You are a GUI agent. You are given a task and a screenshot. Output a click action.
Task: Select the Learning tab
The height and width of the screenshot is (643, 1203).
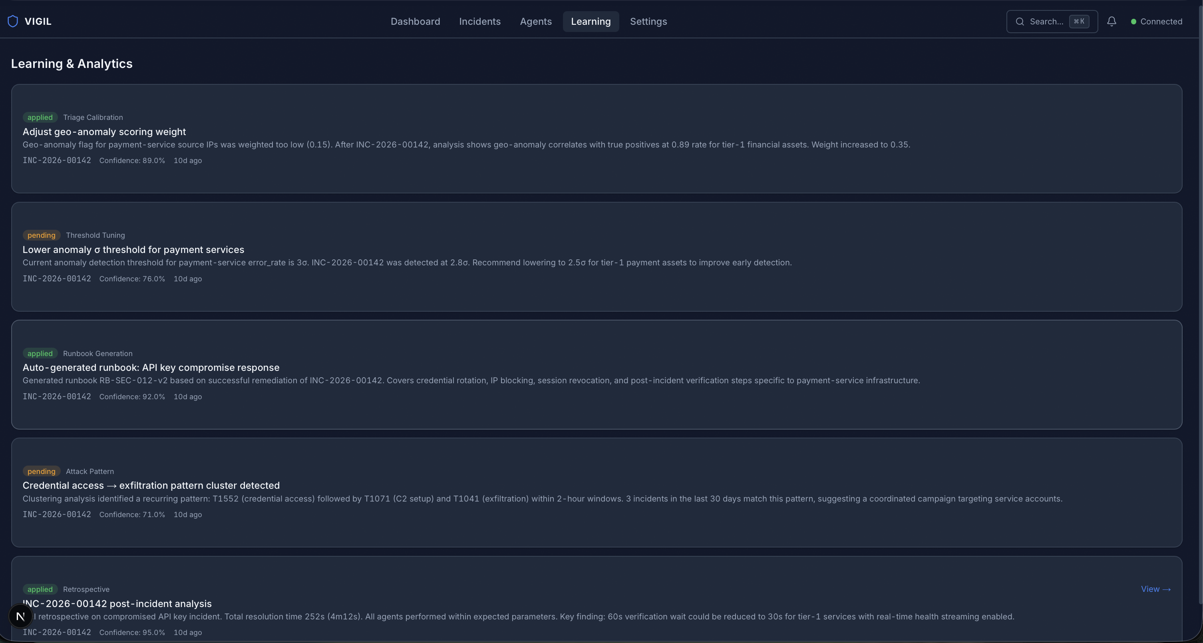click(x=591, y=22)
